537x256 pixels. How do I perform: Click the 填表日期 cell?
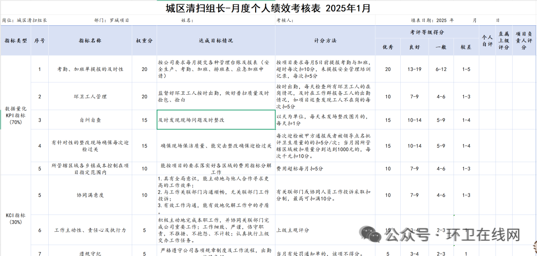(x=455, y=20)
